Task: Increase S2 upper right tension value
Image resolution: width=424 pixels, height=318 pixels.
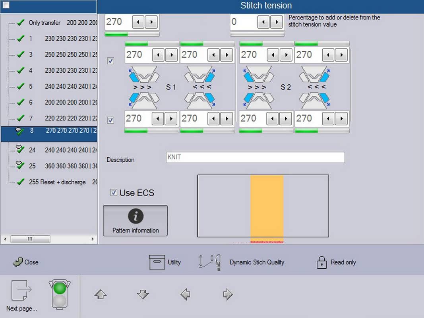Action: click(341, 55)
